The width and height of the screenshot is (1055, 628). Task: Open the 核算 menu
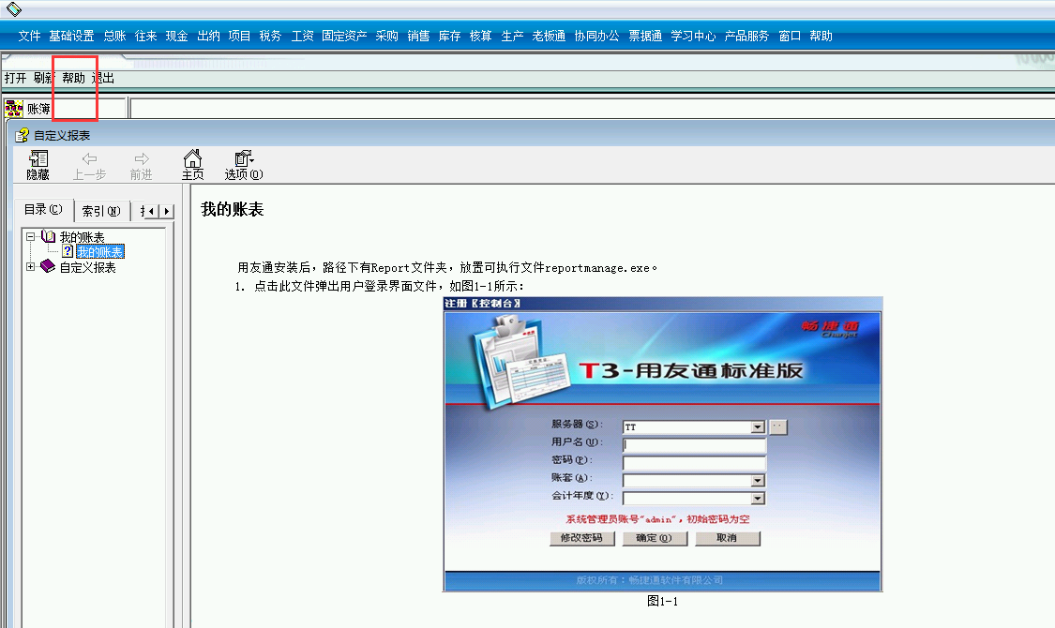tap(480, 37)
